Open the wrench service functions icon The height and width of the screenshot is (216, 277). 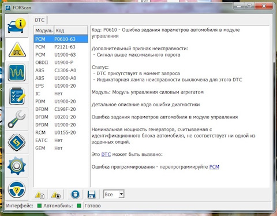[x=17, y=119]
